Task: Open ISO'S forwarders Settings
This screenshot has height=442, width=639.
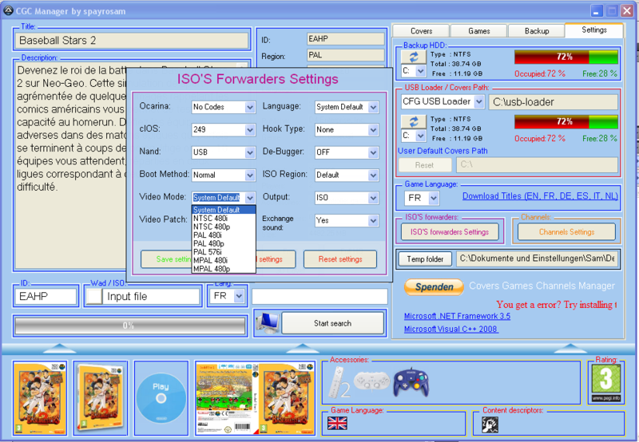Action: (x=450, y=232)
